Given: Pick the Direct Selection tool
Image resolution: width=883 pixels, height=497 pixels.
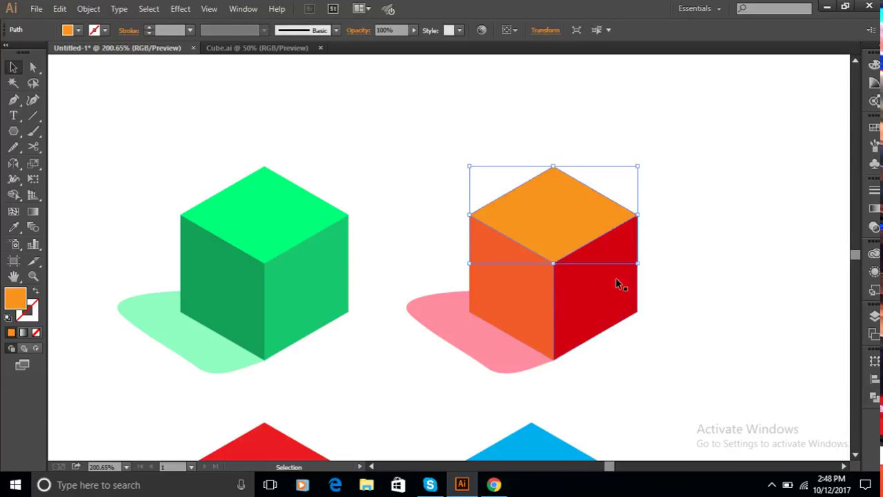Looking at the screenshot, I should (x=33, y=67).
